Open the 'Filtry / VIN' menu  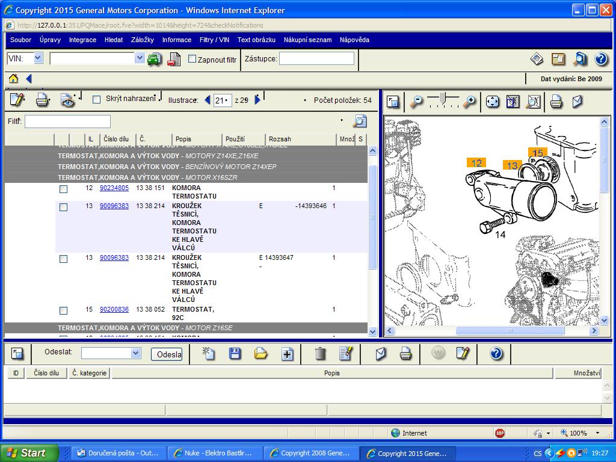214,40
